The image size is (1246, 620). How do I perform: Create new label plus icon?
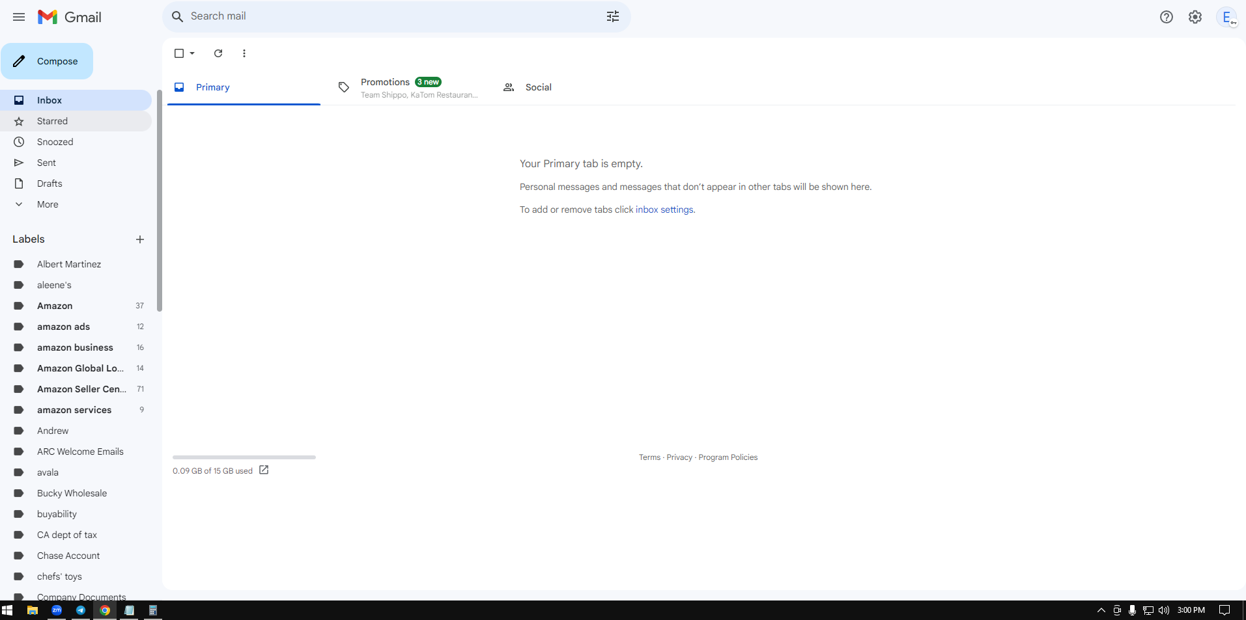pos(139,239)
